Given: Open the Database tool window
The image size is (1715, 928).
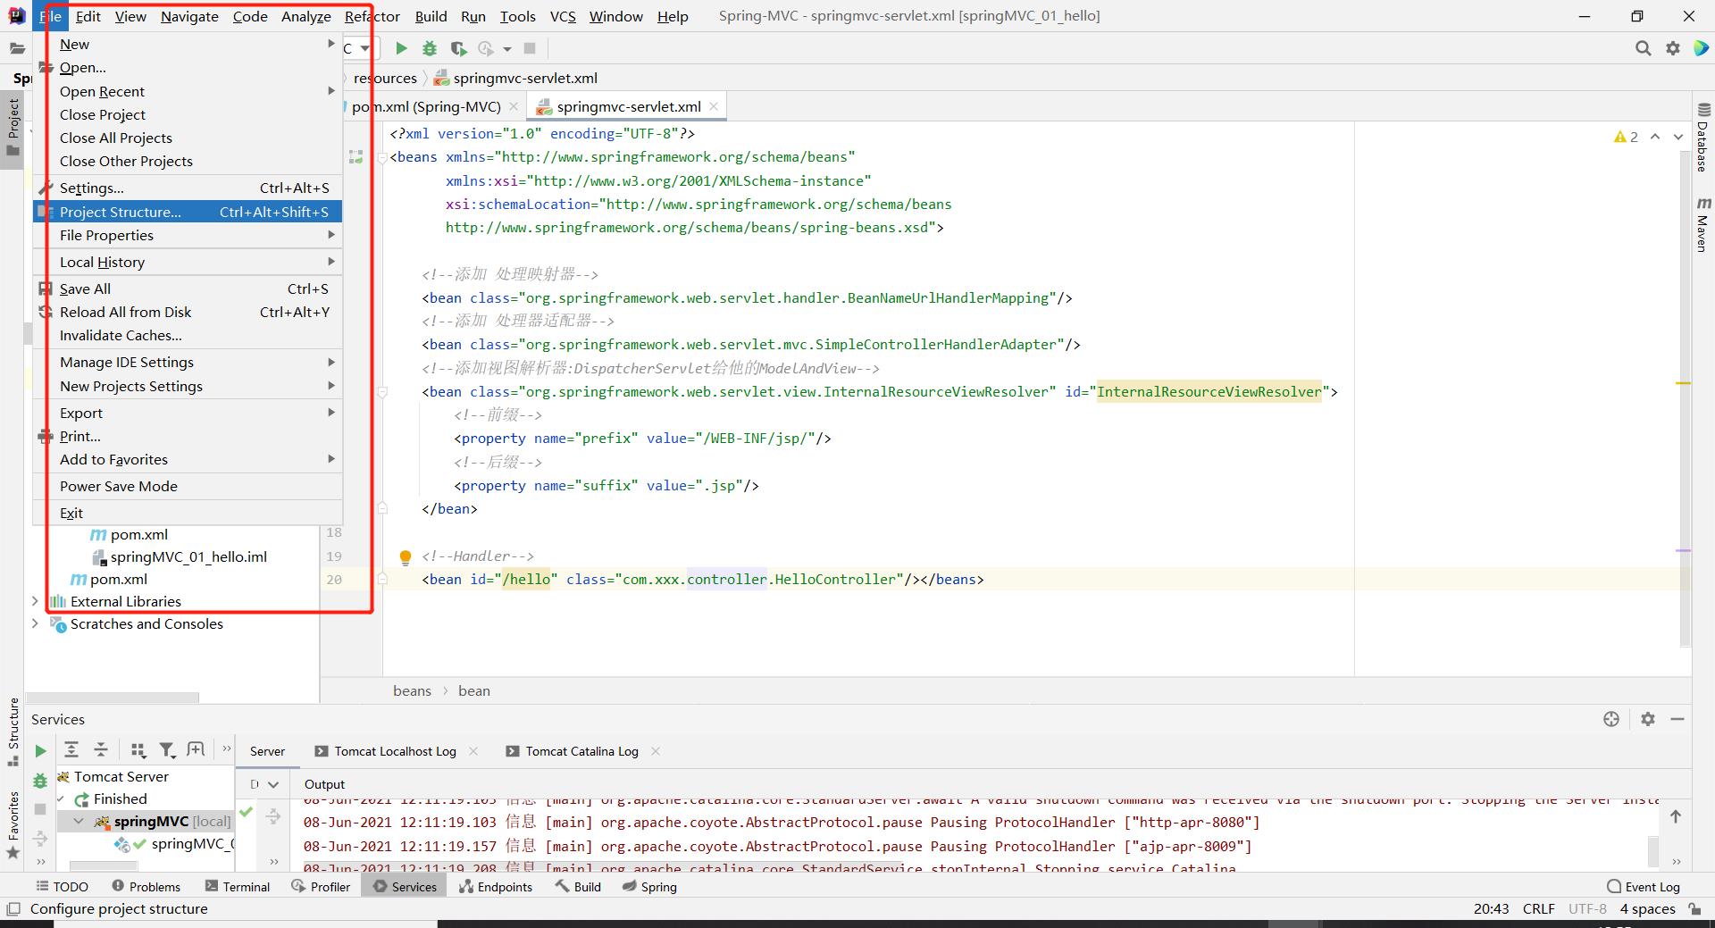Looking at the screenshot, I should tap(1702, 138).
